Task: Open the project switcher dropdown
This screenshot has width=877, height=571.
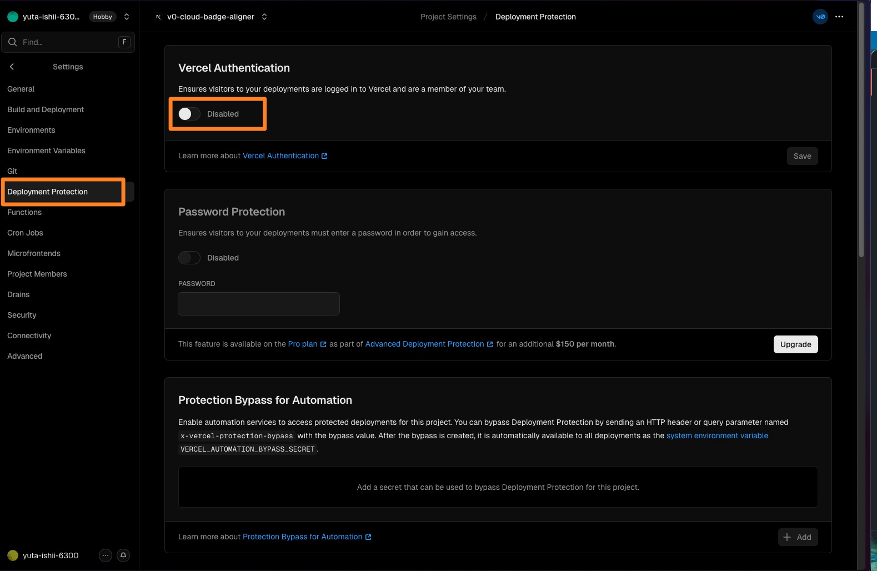Action: [264, 17]
